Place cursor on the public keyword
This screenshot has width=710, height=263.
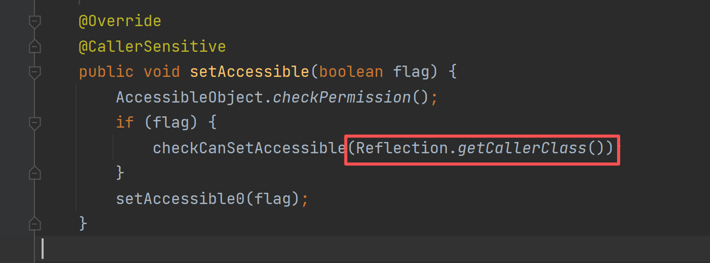coord(106,72)
